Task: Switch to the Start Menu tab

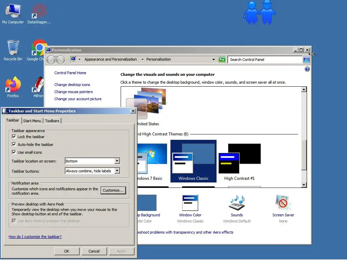Action: 32,121
